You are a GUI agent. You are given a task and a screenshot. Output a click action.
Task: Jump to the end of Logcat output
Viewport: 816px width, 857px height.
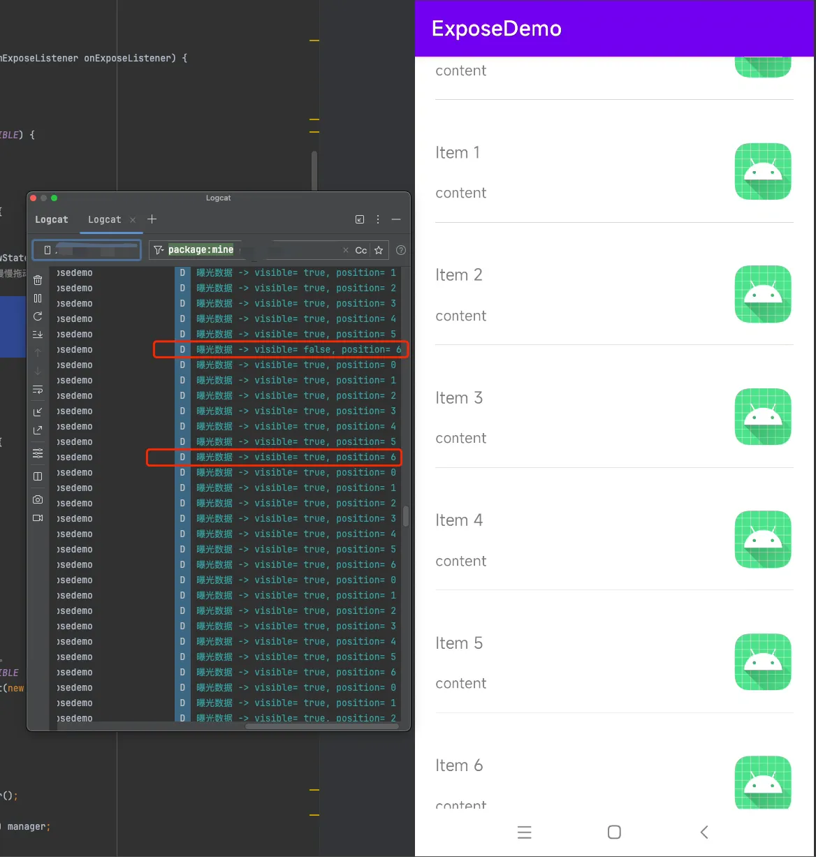(38, 335)
